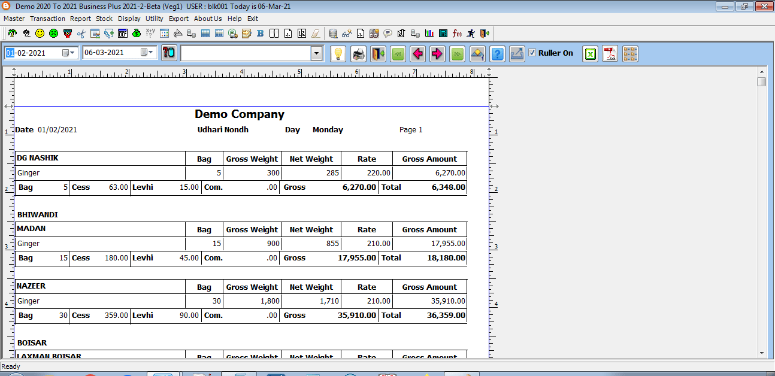Image resolution: width=775 pixels, height=376 pixels.
Task: Open the calculator icon in top toolbar
Action: coord(443,34)
